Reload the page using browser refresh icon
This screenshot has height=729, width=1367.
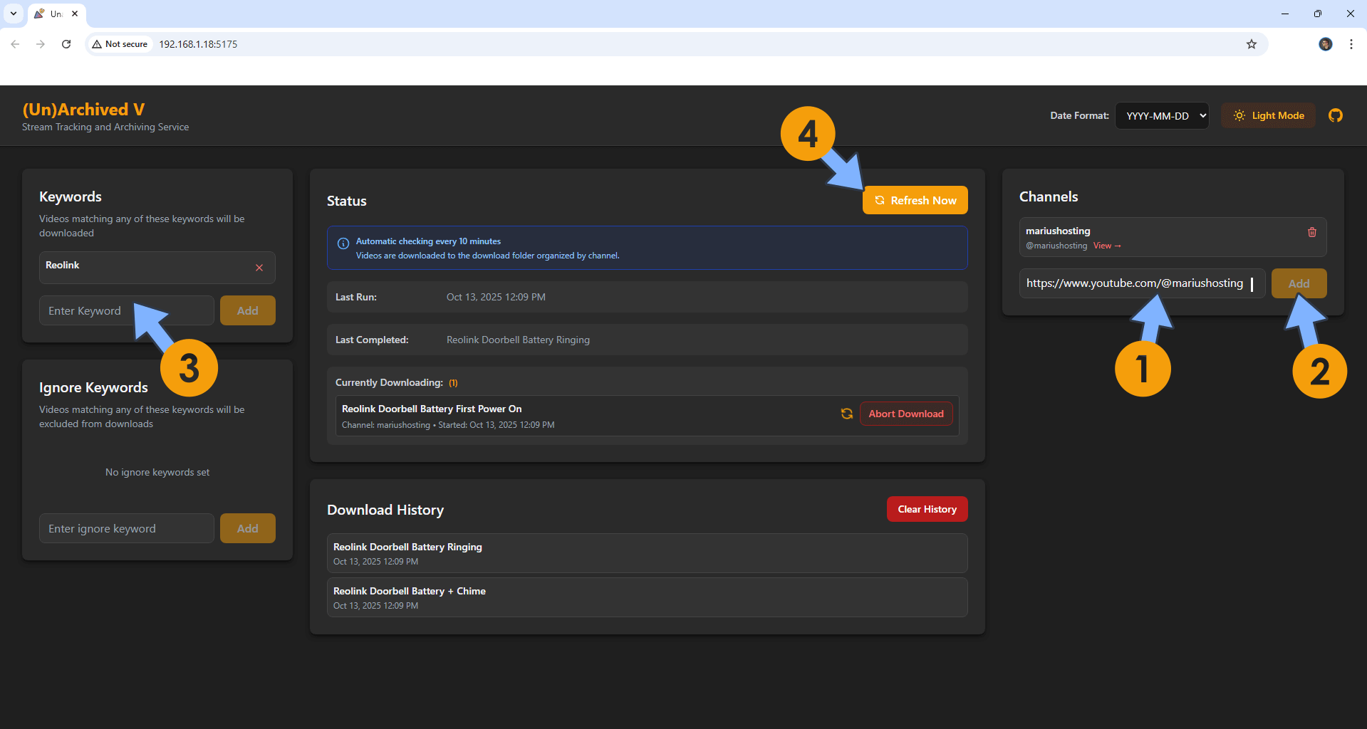pos(66,44)
